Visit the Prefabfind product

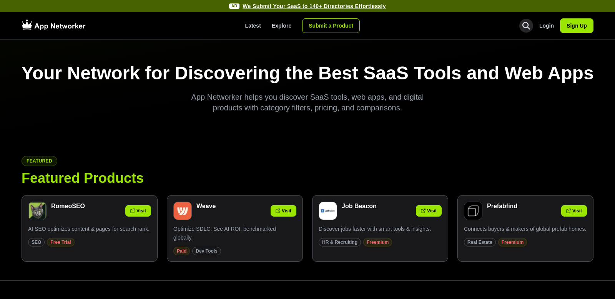(574, 211)
